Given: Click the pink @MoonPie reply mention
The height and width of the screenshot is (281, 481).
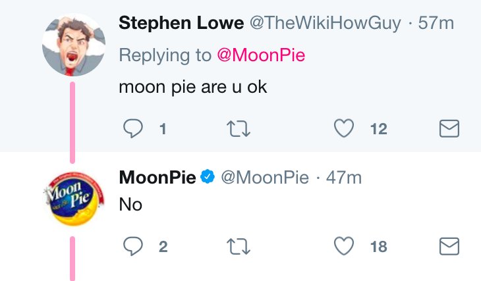Looking at the screenshot, I should (261, 55).
